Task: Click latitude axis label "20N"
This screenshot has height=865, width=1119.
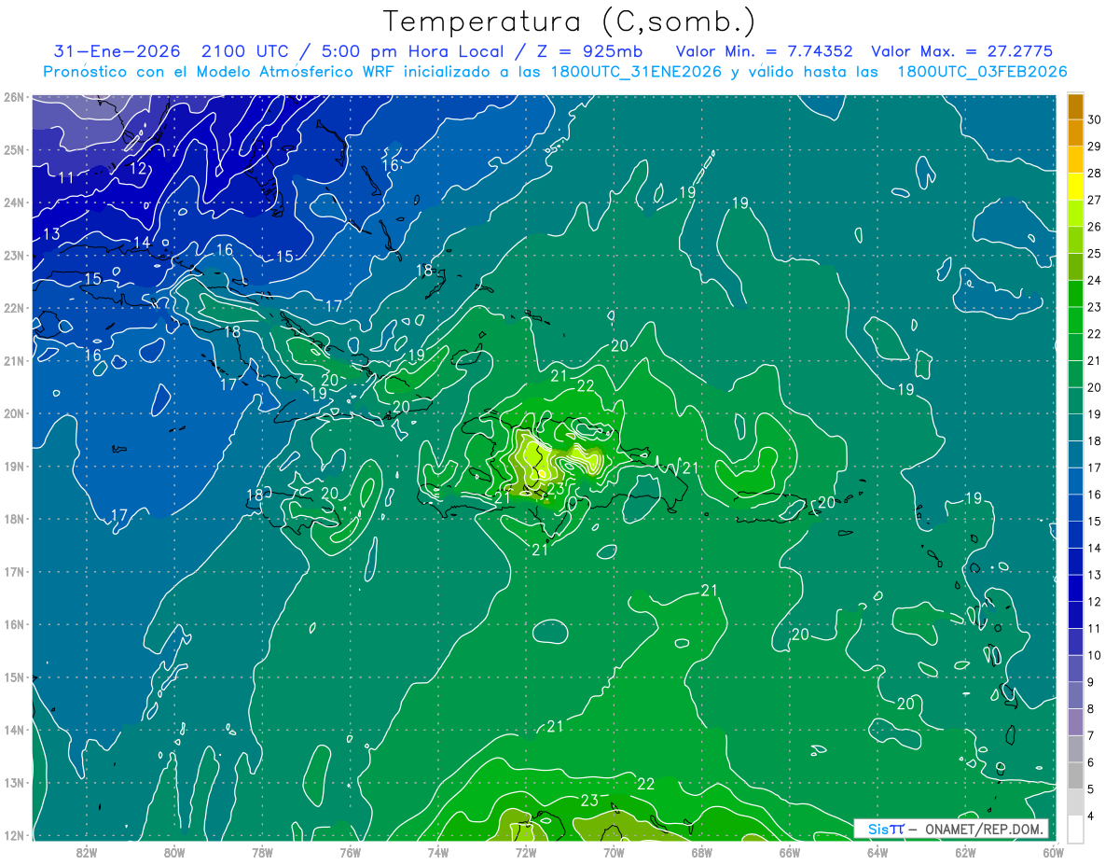Action: pos(14,413)
